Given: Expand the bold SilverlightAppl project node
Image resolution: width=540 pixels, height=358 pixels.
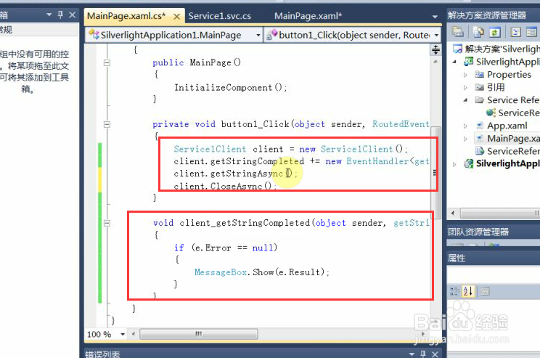Looking at the screenshot, I should (x=454, y=164).
